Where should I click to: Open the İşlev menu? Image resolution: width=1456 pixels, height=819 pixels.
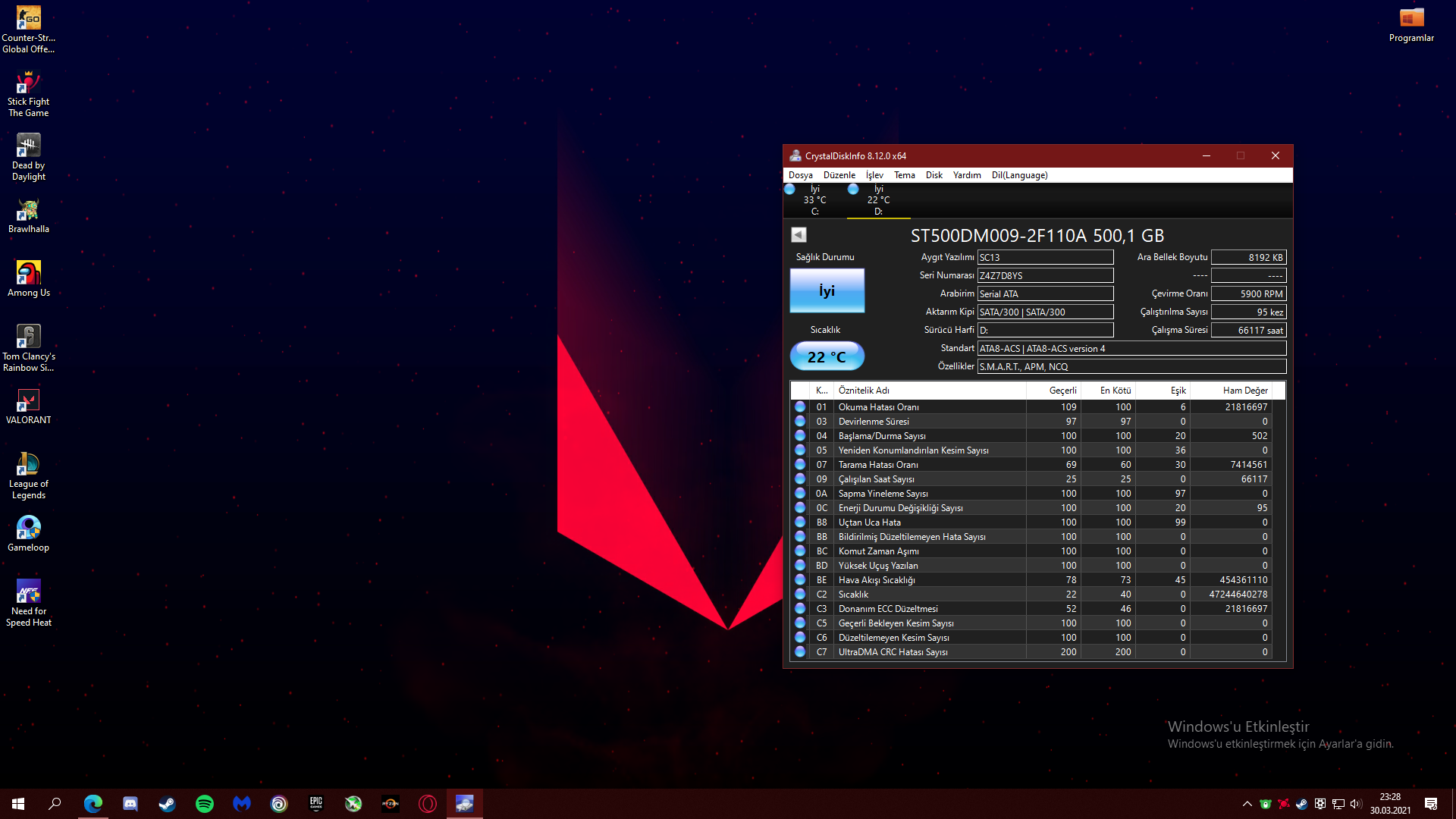point(874,175)
